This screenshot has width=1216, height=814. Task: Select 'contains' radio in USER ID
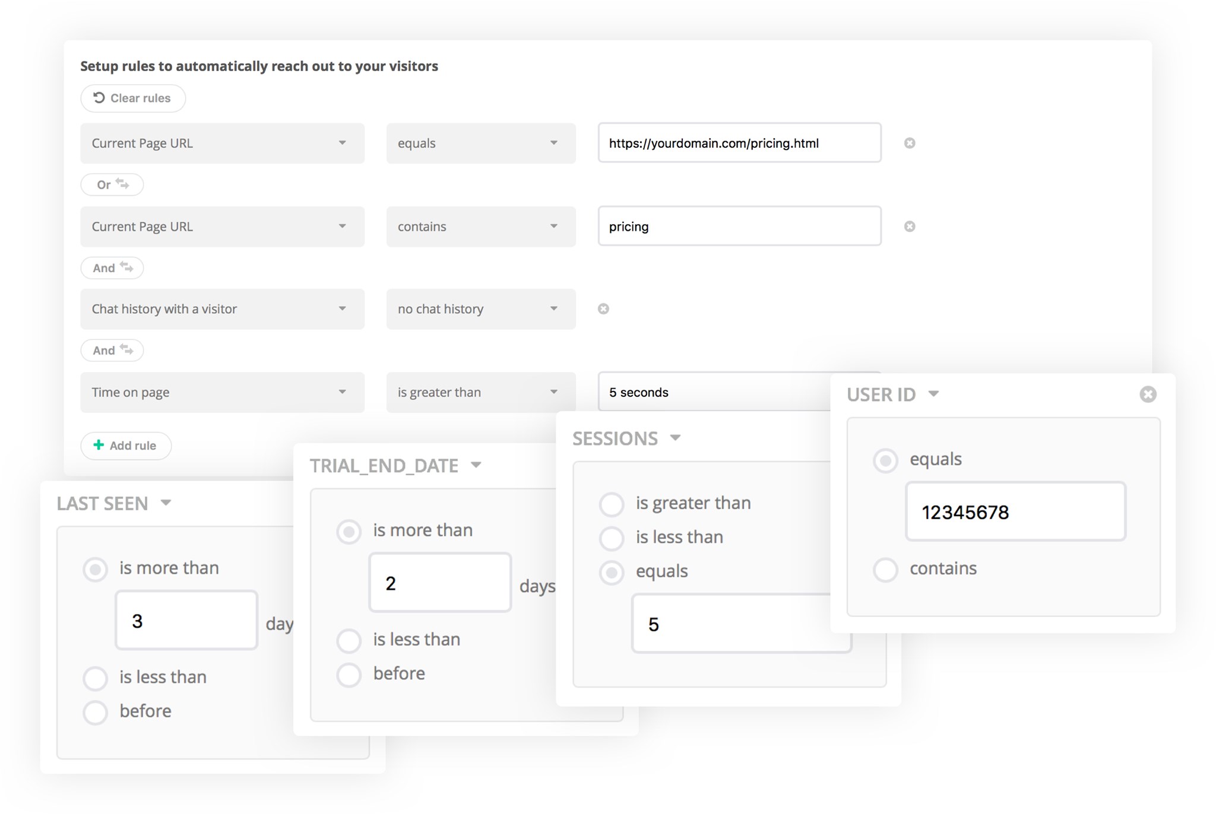pos(885,570)
